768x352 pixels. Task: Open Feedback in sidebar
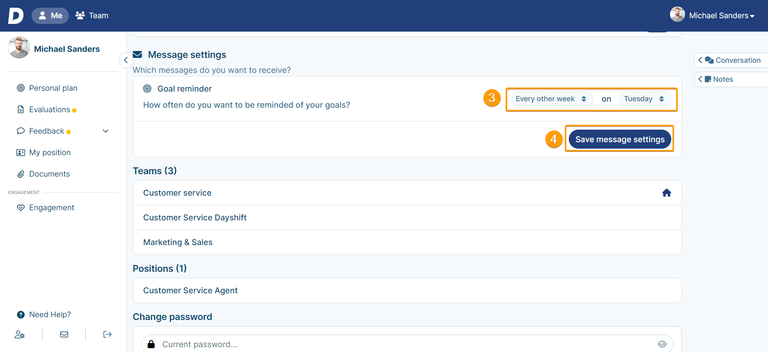(x=47, y=131)
